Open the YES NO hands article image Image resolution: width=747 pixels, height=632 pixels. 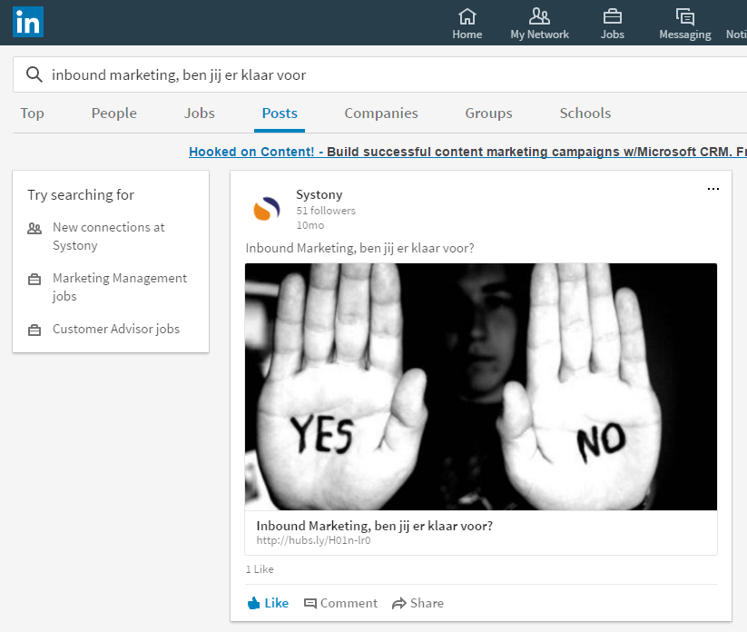pyautogui.click(x=481, y=387)
